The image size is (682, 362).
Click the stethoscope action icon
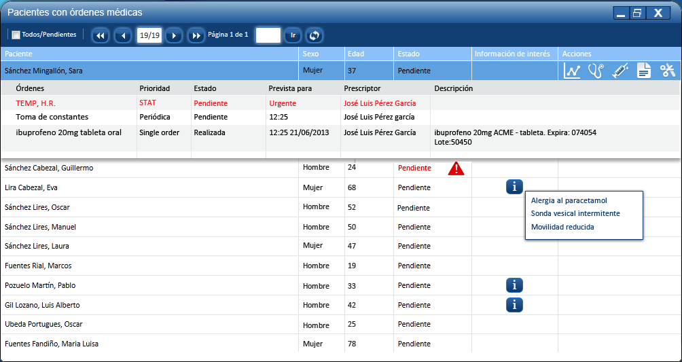click(x=596, y=71)
